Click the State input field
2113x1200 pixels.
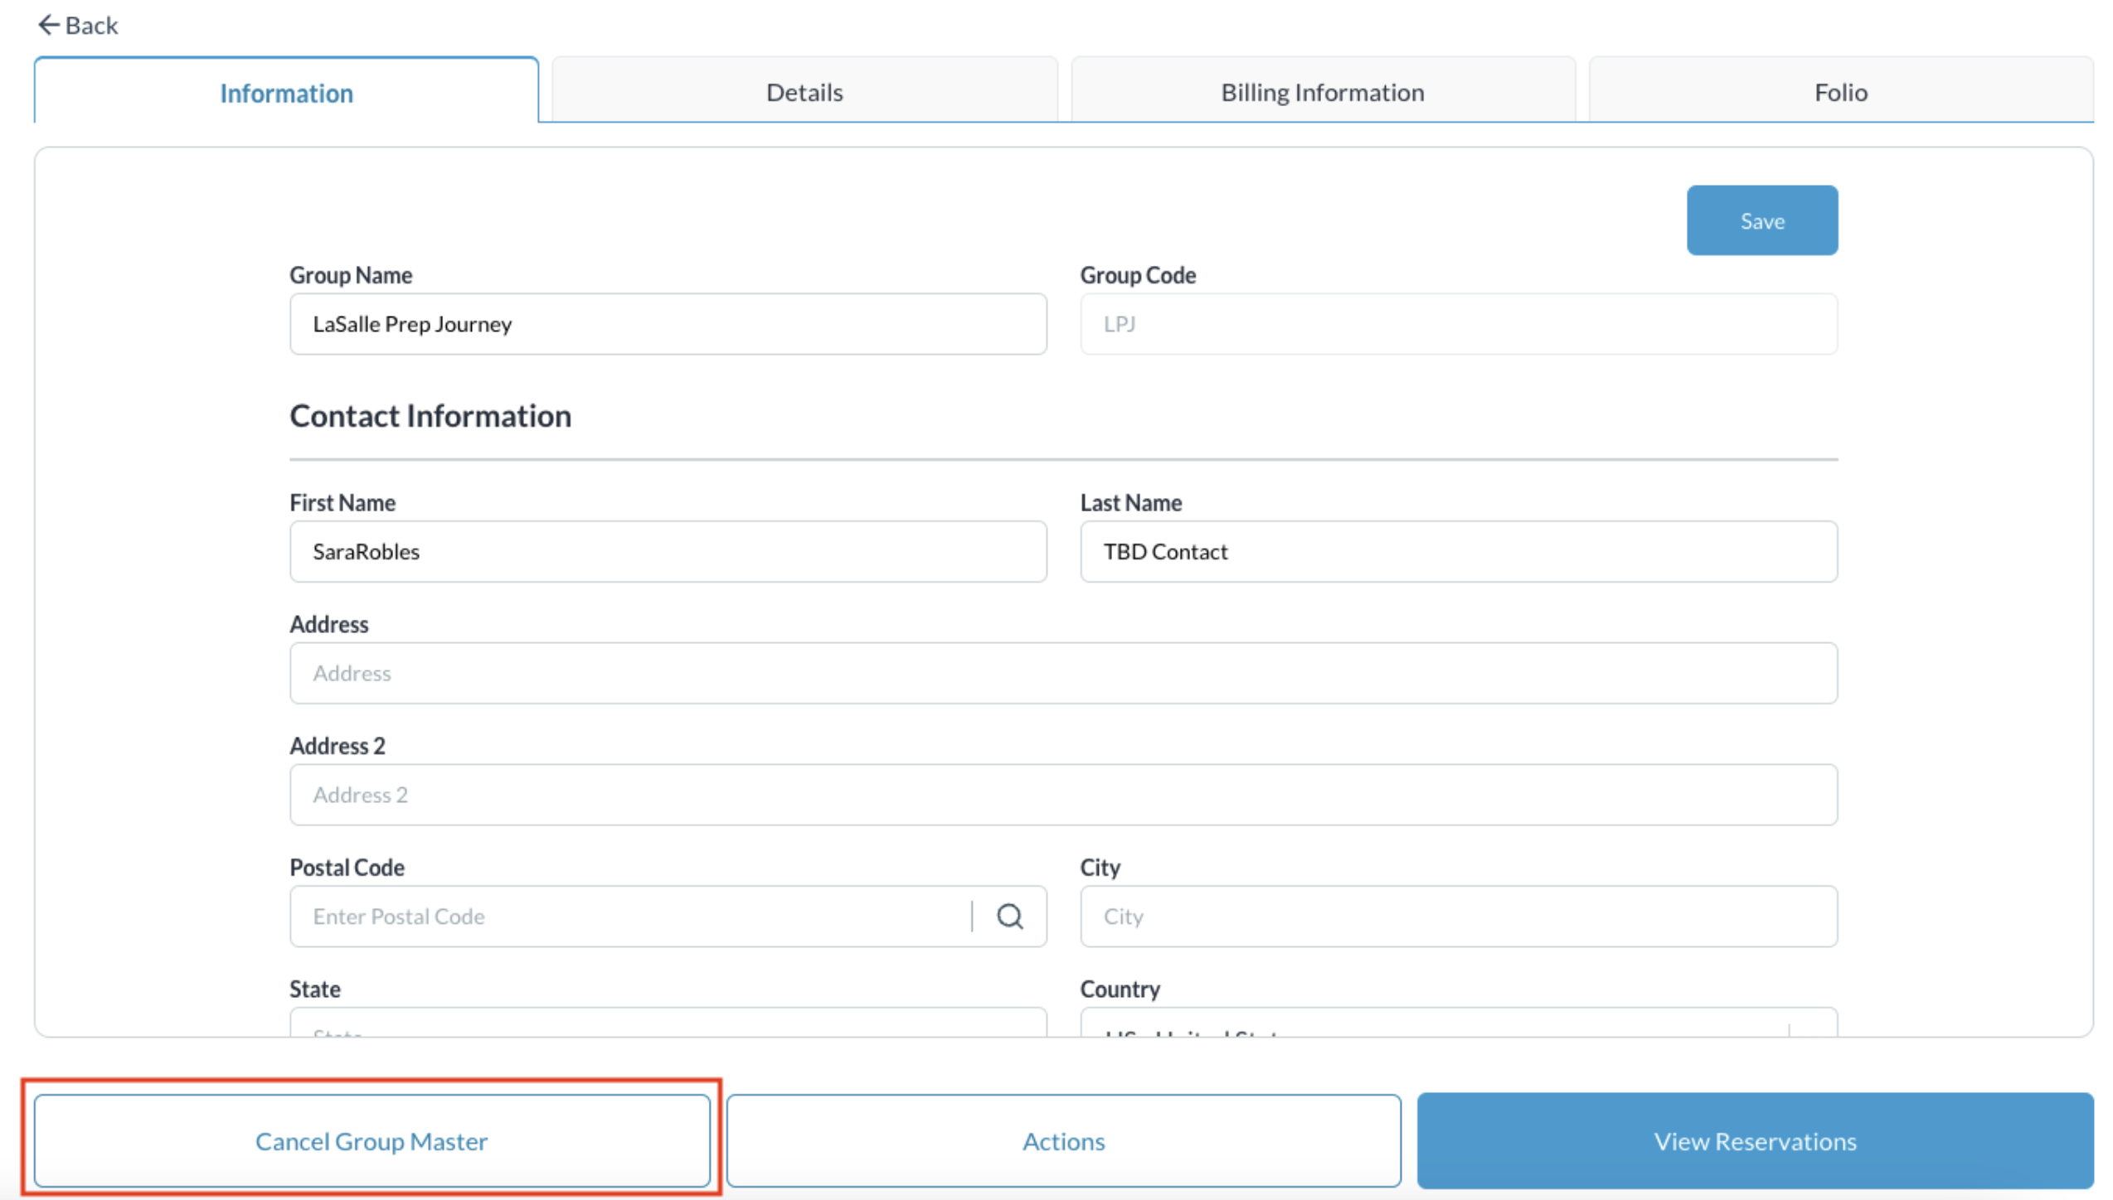coord(668,1024)
